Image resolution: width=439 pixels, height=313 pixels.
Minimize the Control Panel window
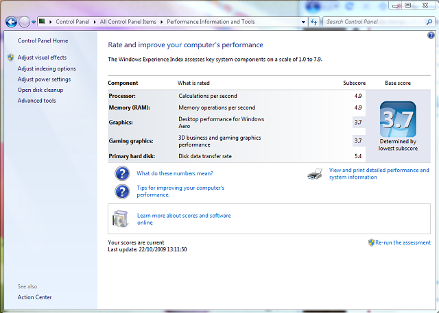[x=395, y=5]
